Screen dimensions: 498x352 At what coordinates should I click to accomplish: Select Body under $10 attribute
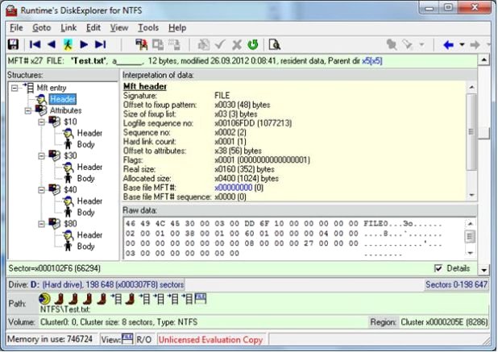click(x=85, y=144)
